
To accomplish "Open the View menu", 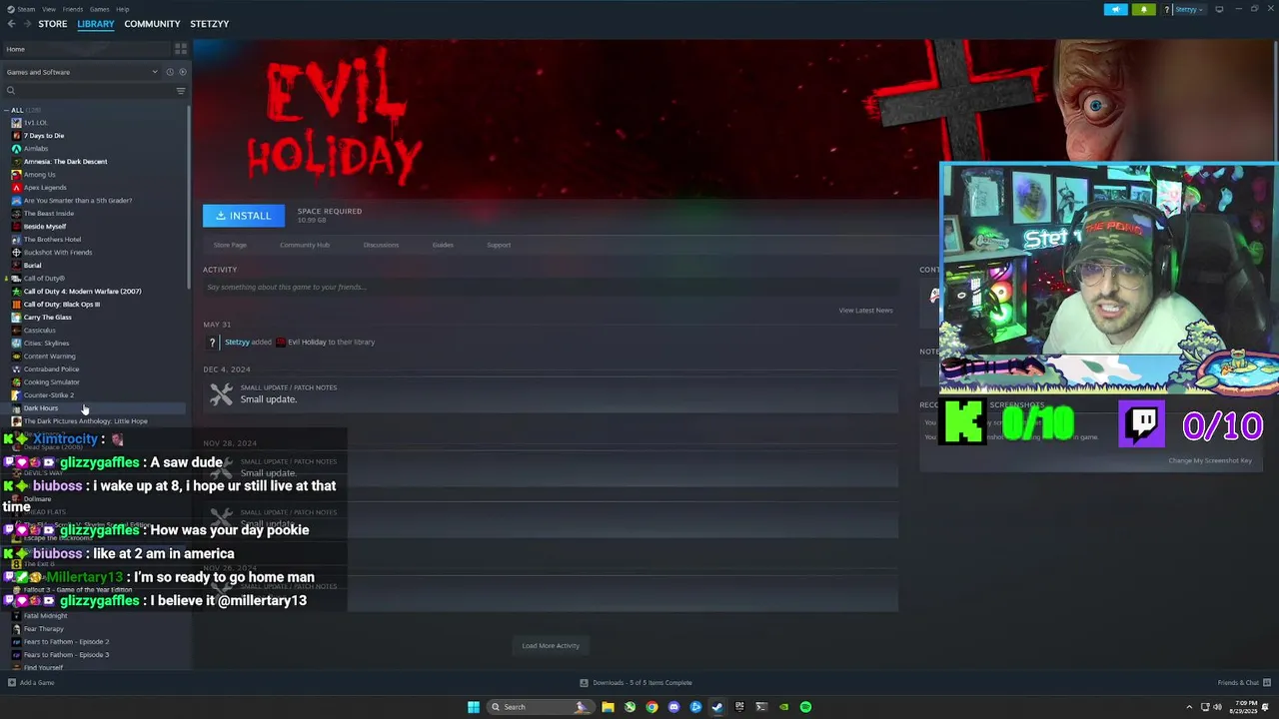I will [x=49, y=9].
